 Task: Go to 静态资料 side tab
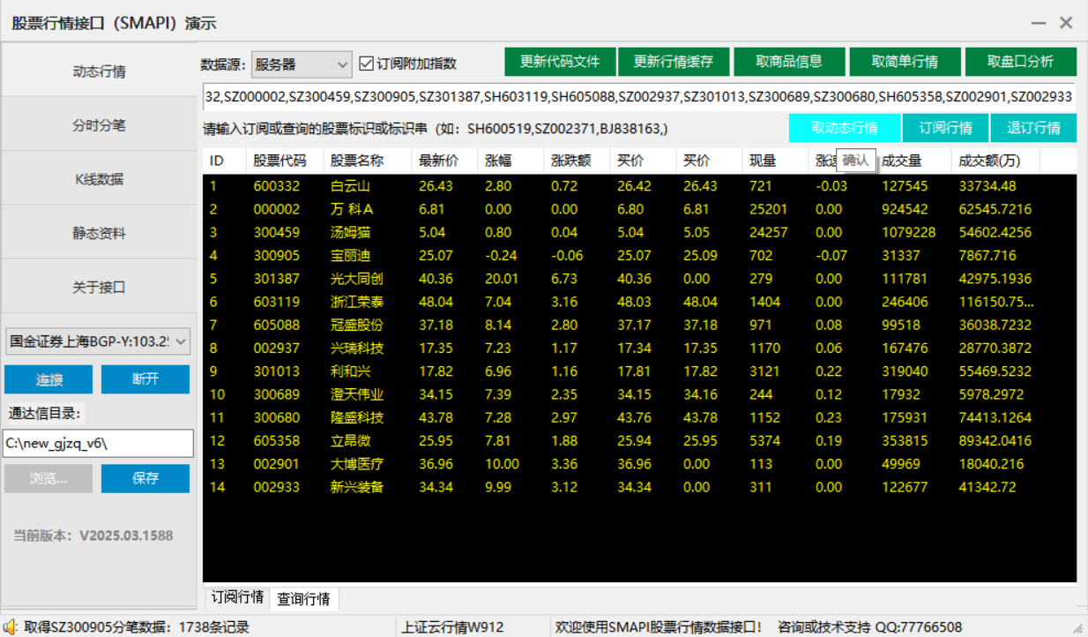[99, 234]
